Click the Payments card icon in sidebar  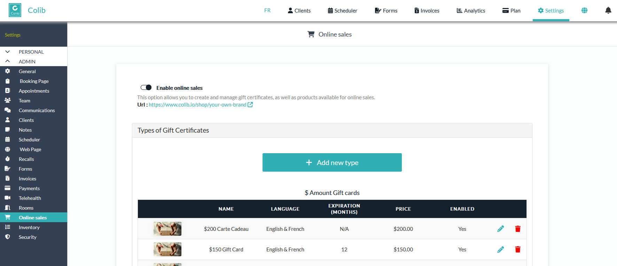[x=7, y=188]
